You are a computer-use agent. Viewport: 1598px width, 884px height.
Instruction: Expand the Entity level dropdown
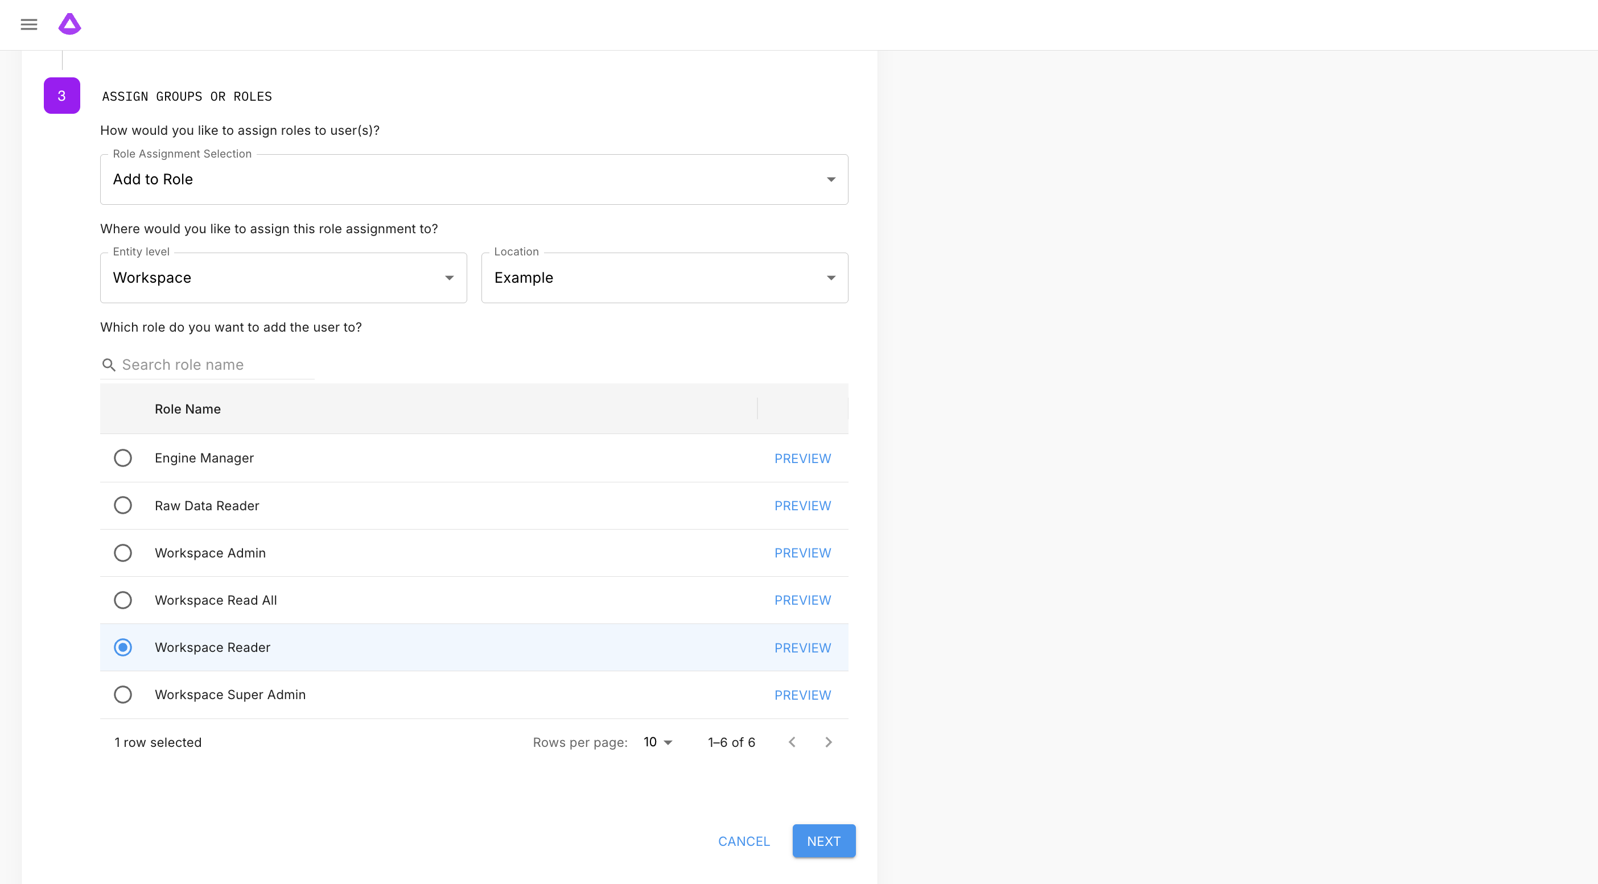283,278
